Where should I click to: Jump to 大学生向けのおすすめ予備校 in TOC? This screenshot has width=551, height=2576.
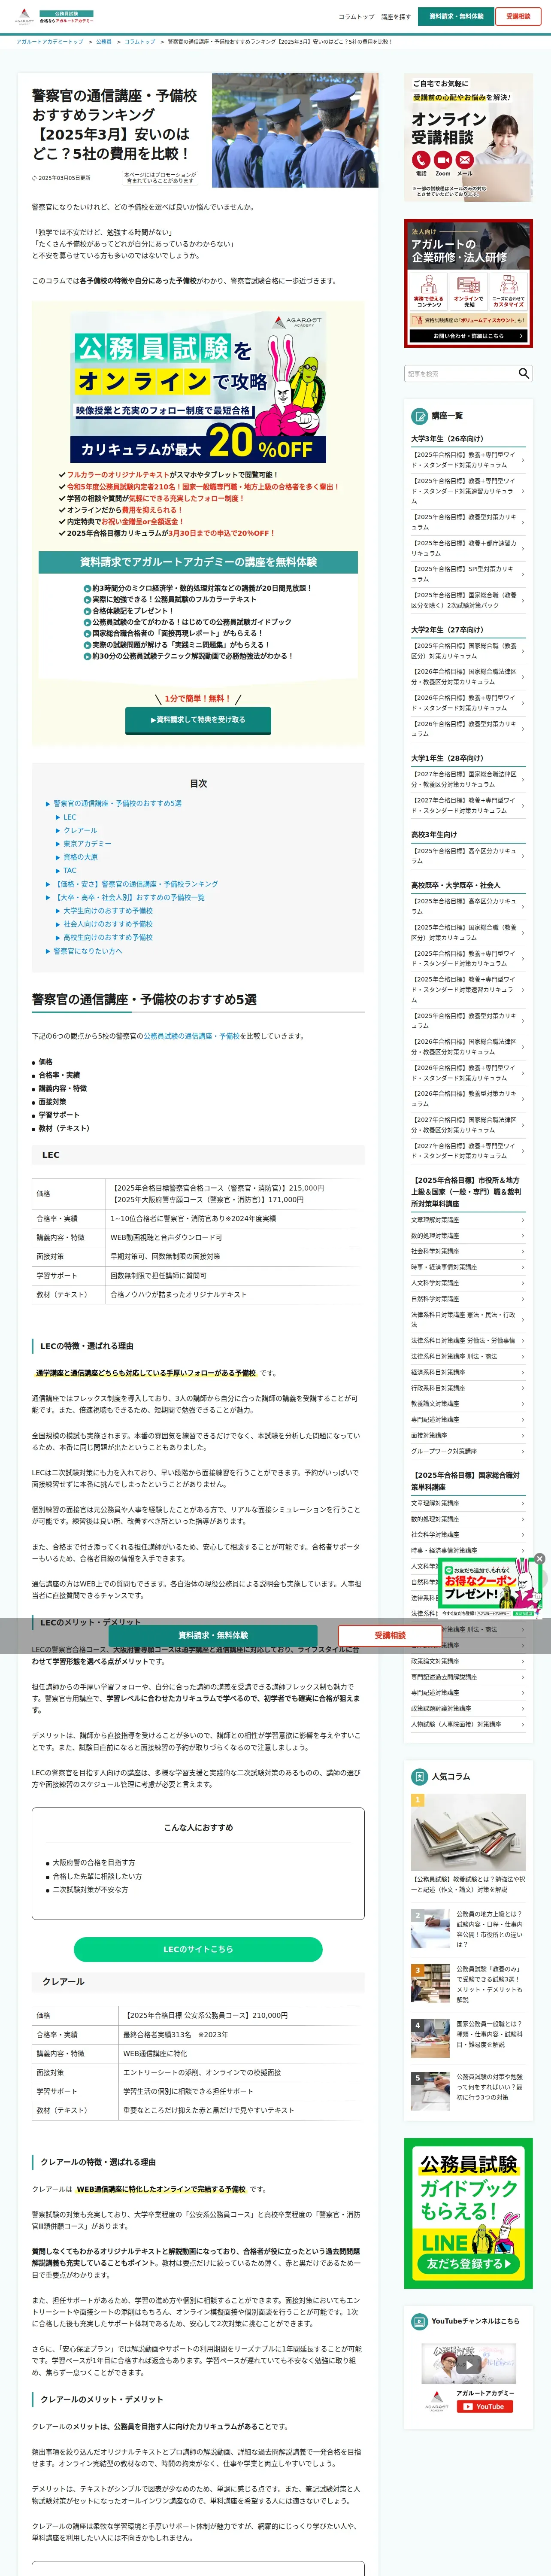coord(108,911)
